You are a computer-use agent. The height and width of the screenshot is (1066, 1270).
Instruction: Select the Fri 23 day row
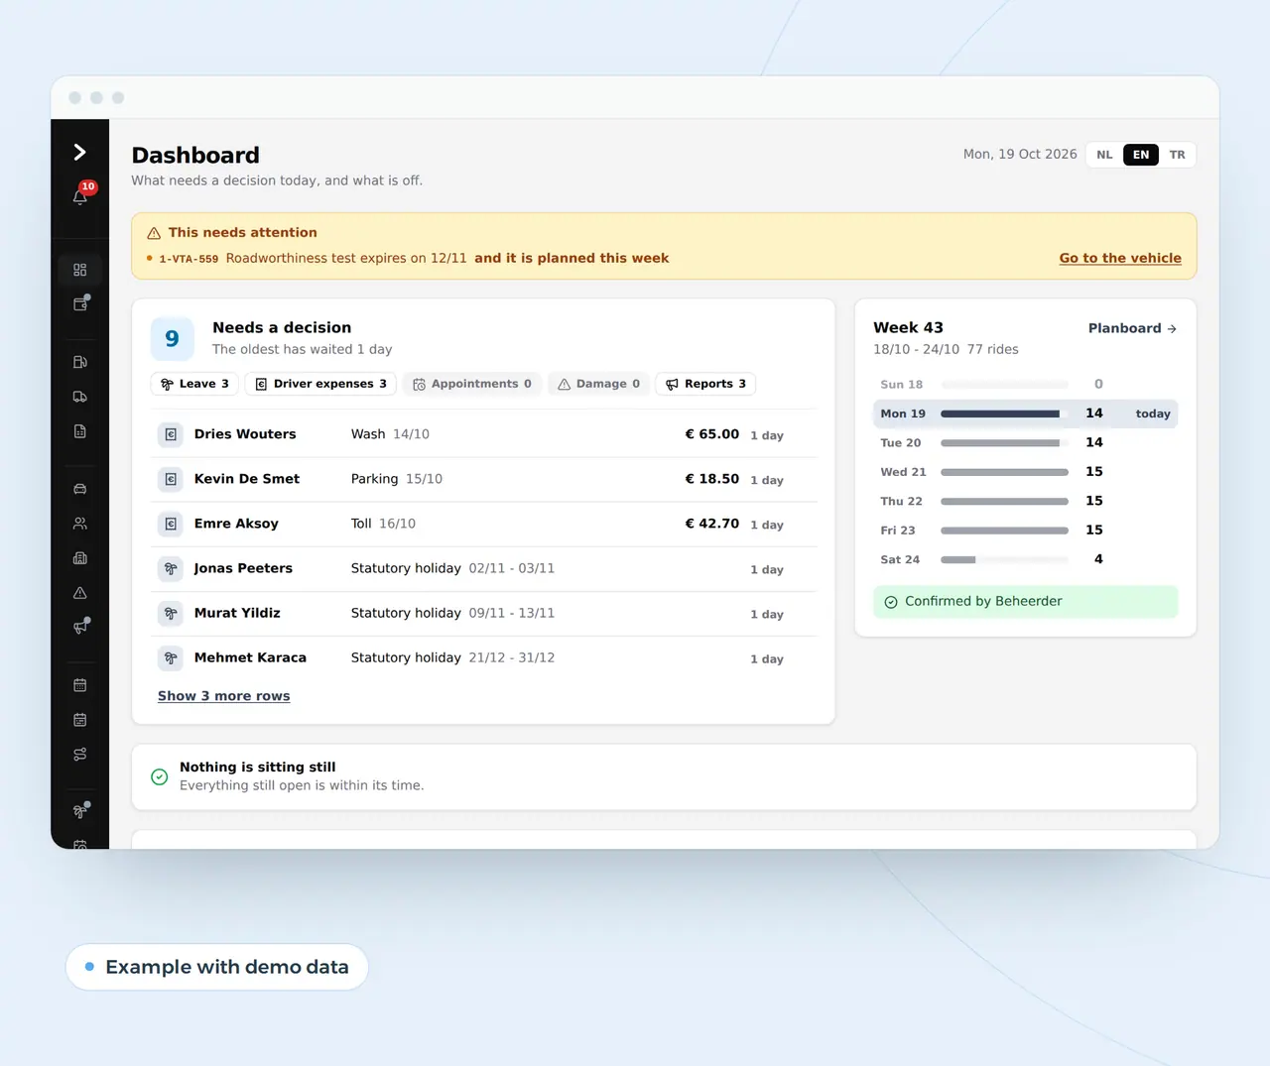[1025, 531]
